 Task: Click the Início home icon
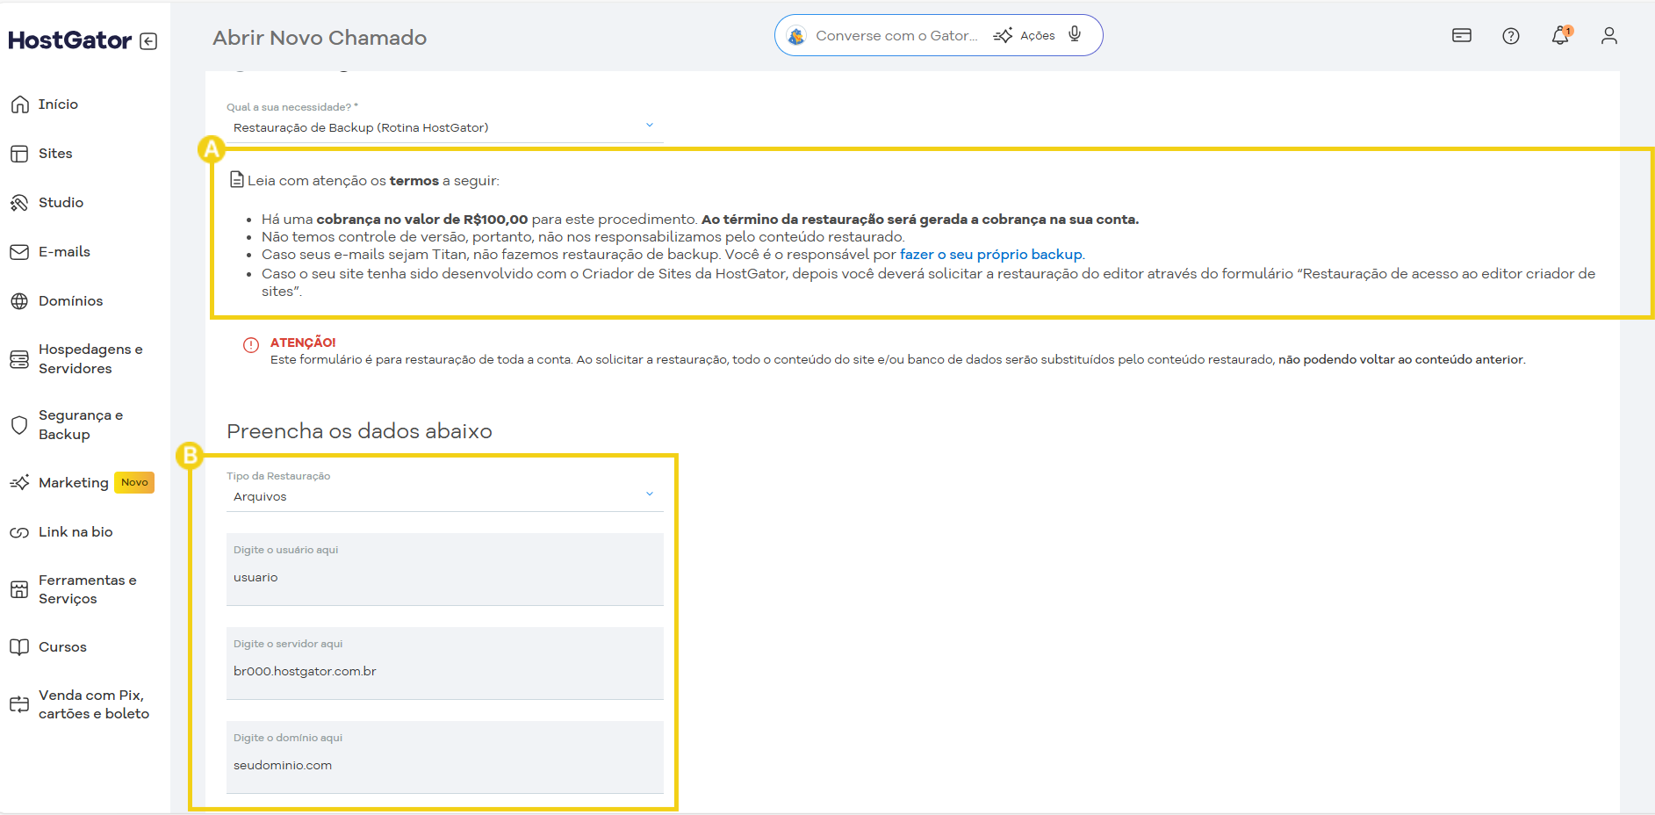tap(19, 105)
